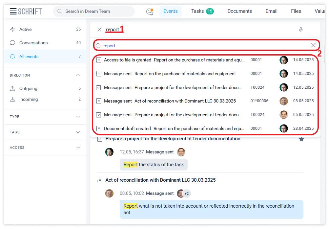Expand the Access filter section
329x229 pixels.
(x=78, y=148)
